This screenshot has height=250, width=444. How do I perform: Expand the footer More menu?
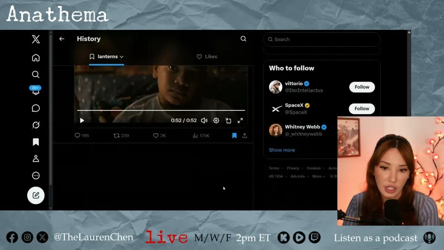[x=319, y=176]
